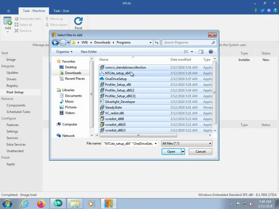The height and width of the screenshot is (209, 279).
Task: Launch Firefox from the taskbar
Action: (x=41, y=204)
